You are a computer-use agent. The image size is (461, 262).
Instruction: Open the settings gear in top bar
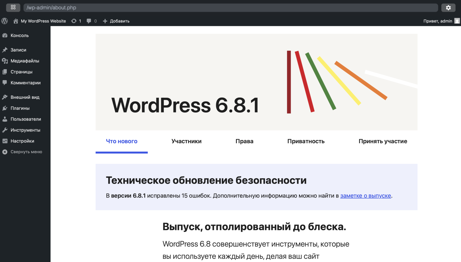tap(448, 8)
